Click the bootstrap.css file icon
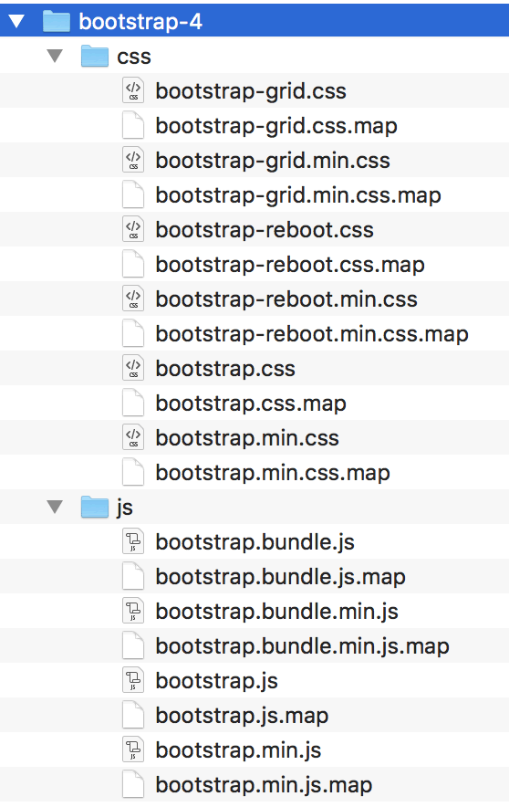Viewport: 509px width, 807px height. click(133, 369)
